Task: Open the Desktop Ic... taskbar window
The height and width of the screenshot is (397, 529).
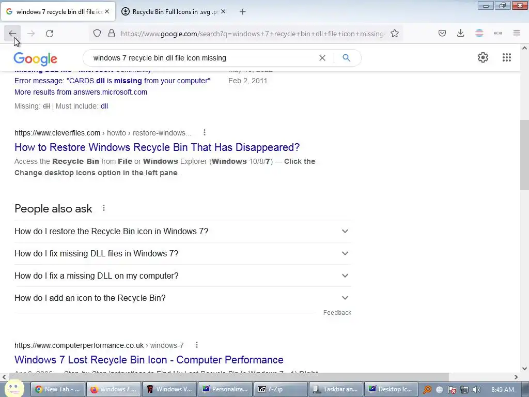Action: [x=392, y=389]
